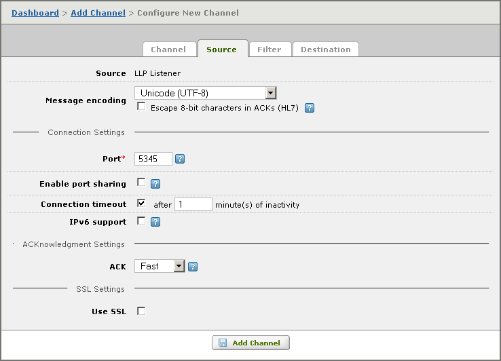The image size is (501, 361).
Task: Open the Message encoding dropdown
Action: pyautogui.click(x=206, y=93)
